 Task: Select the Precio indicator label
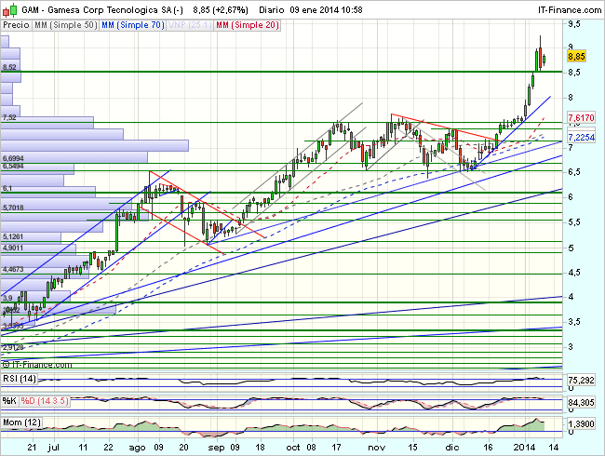(x=16, y=25)
